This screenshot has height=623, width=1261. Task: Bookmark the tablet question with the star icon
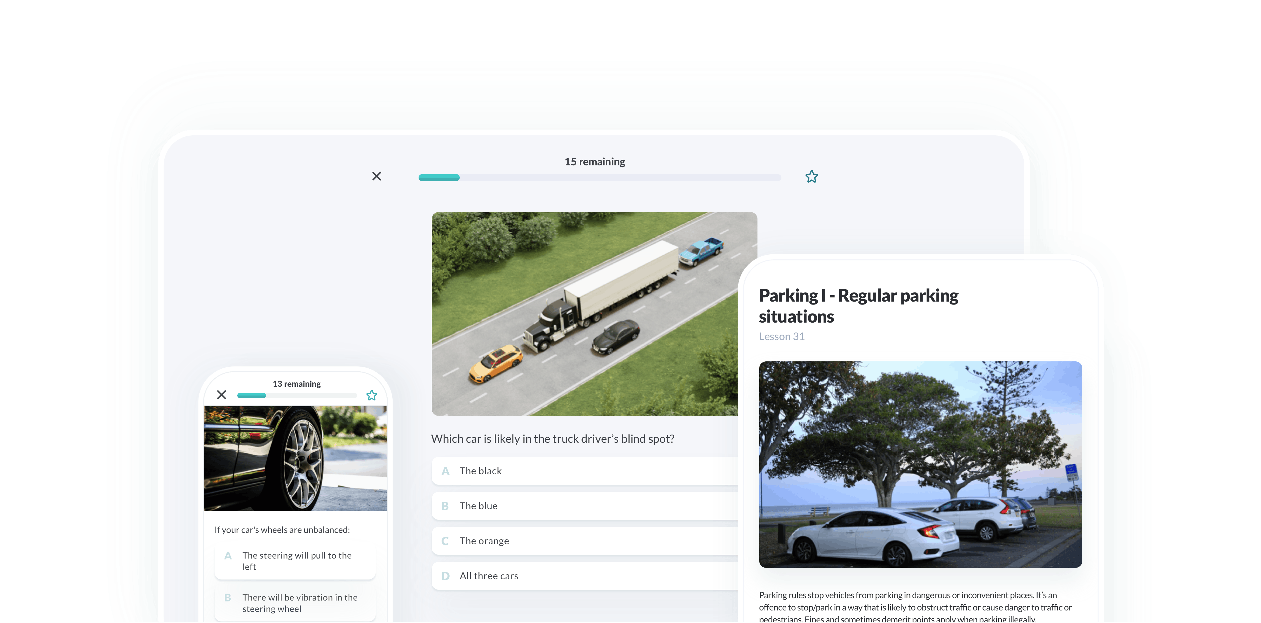click(x=811, y=176)
